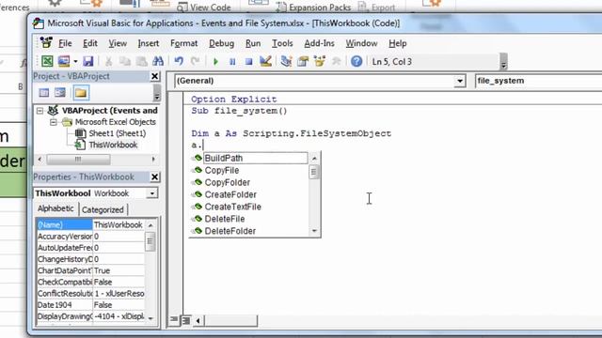Screen dimensions: 602x338
Task: Open the Insert UserForm dropdown arrow
Action: click(x=75, y=61)
